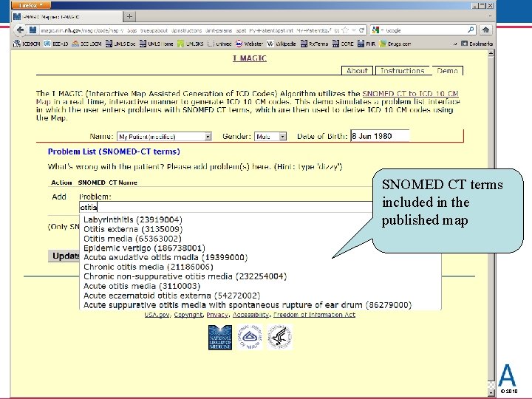Open the ICD10CM bookmark

pyautogui.click(x=87, y=44)
